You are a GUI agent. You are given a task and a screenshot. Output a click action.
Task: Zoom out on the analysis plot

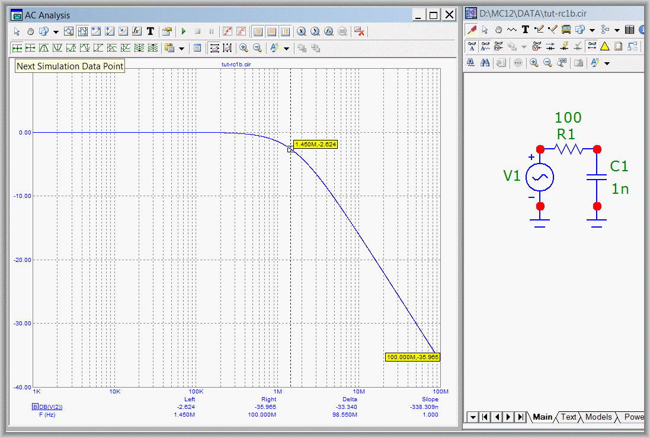(x=257, y=48)
